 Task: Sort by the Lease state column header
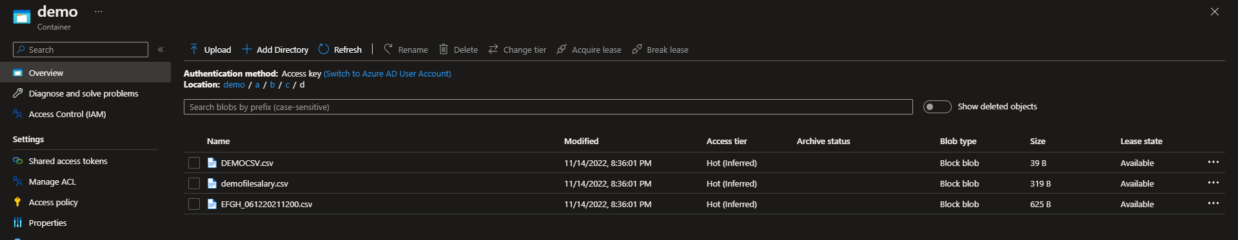[x=1141, y=141]
